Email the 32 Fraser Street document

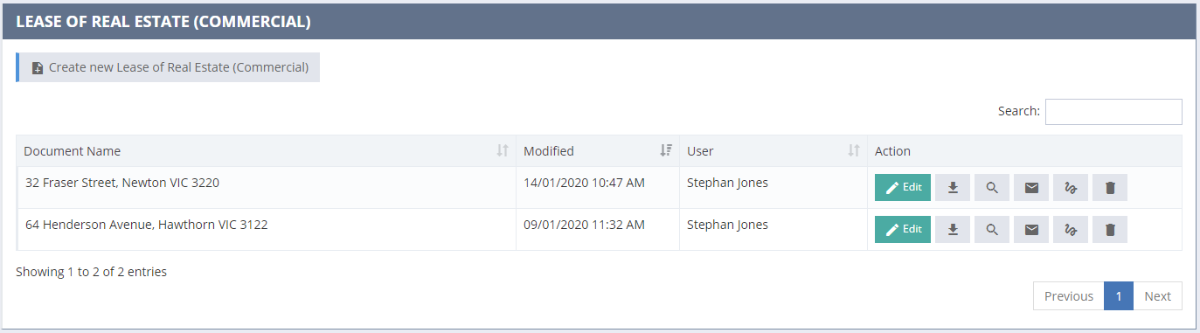pos(1031,187)
